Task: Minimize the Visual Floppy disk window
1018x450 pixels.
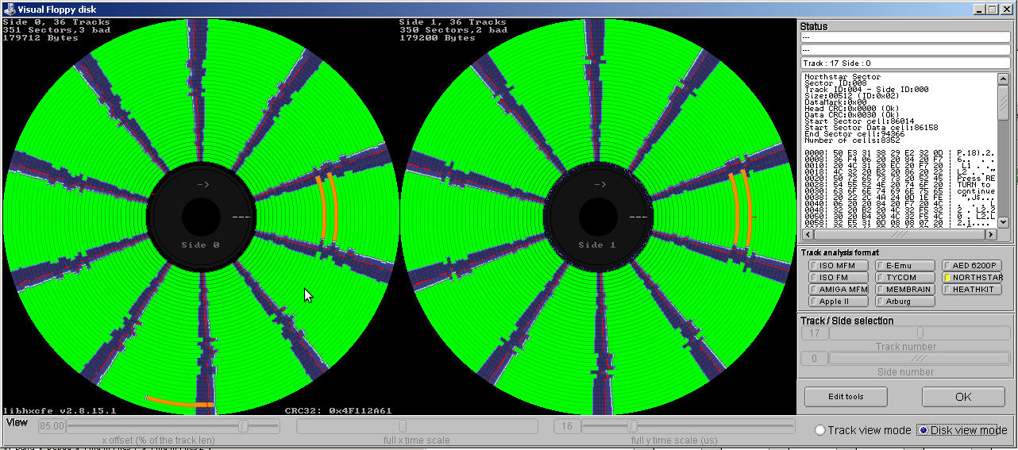Action: [x=978, y=9]
